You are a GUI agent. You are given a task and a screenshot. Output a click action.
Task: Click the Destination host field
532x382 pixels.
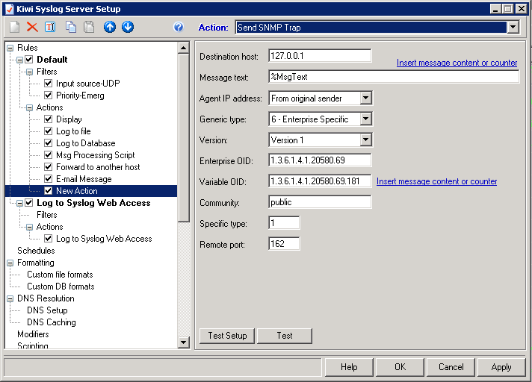[320, 56]
